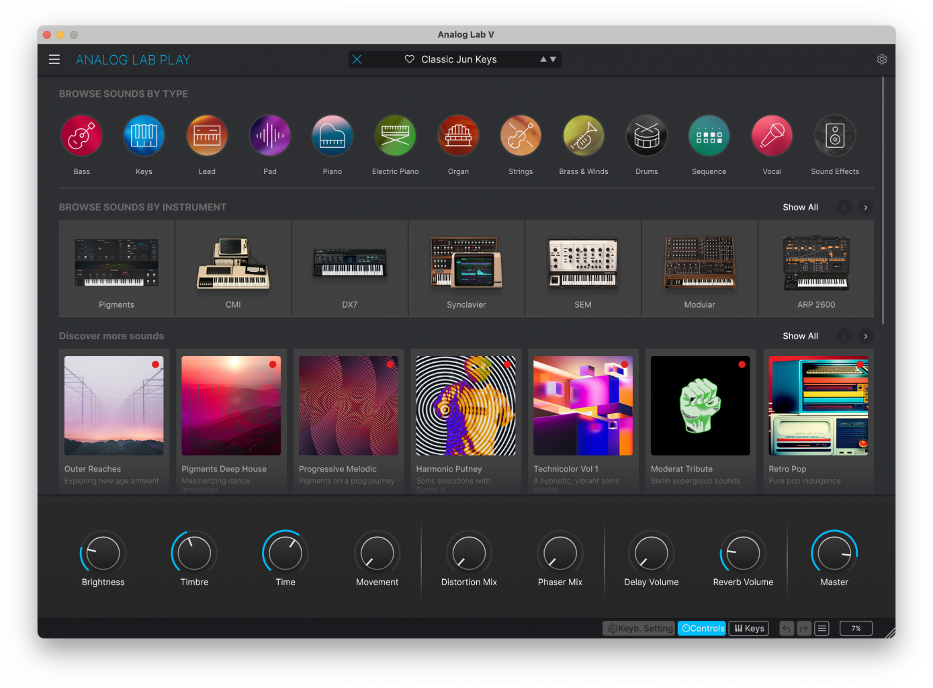Screen dimensions: 933x688
Task: Open settings with the top-right gear icon
Action: [882, 59]
